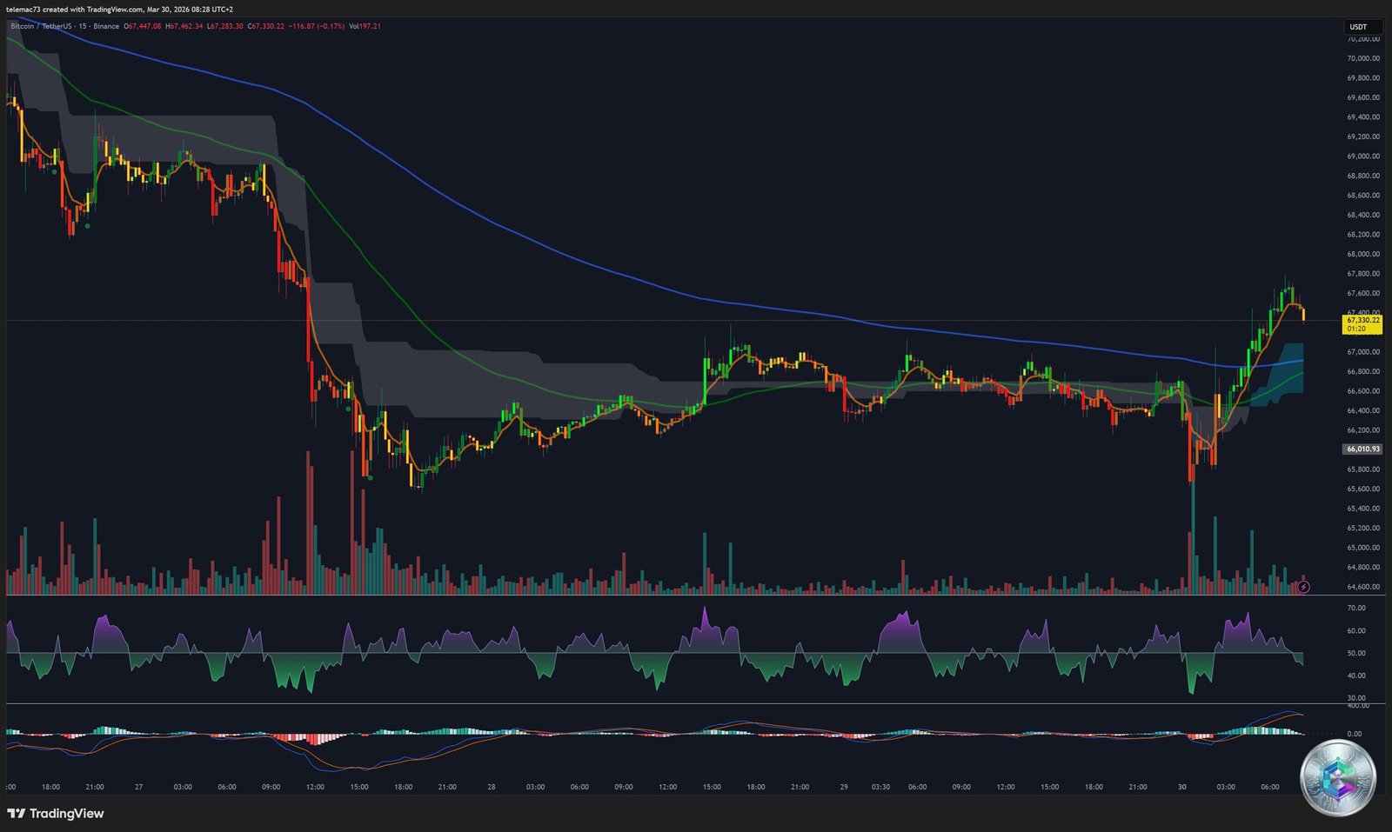
Task: Open the 15-minute interval selector in the header
Action: (x=84, y=27)
